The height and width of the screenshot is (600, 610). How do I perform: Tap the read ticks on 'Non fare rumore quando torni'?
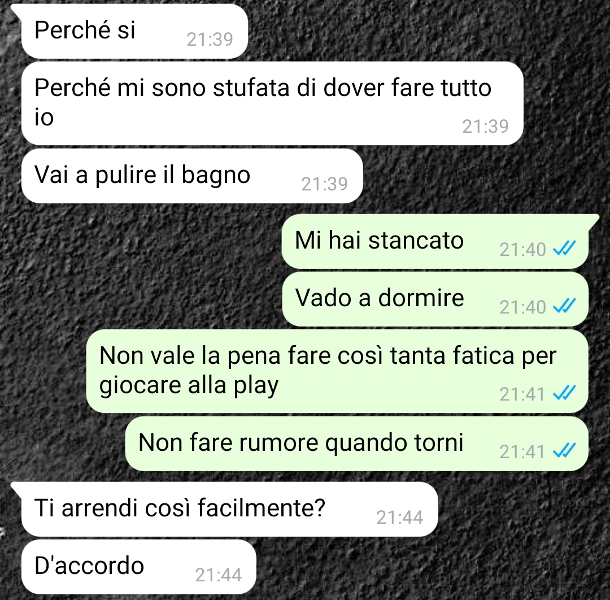tap(564, 451)
